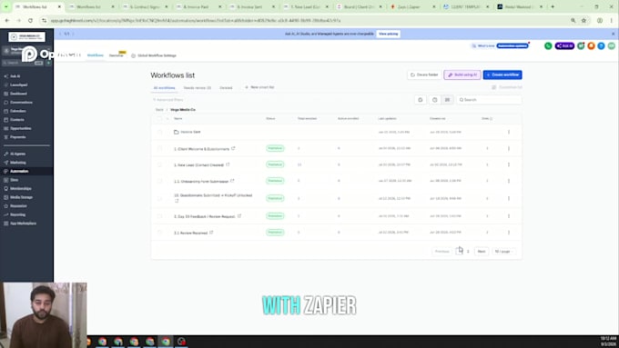The height and width of the screenshot is (348, 619).
Task: Open more options for Client Welcome workflow
Action: (x=509, y=149)
